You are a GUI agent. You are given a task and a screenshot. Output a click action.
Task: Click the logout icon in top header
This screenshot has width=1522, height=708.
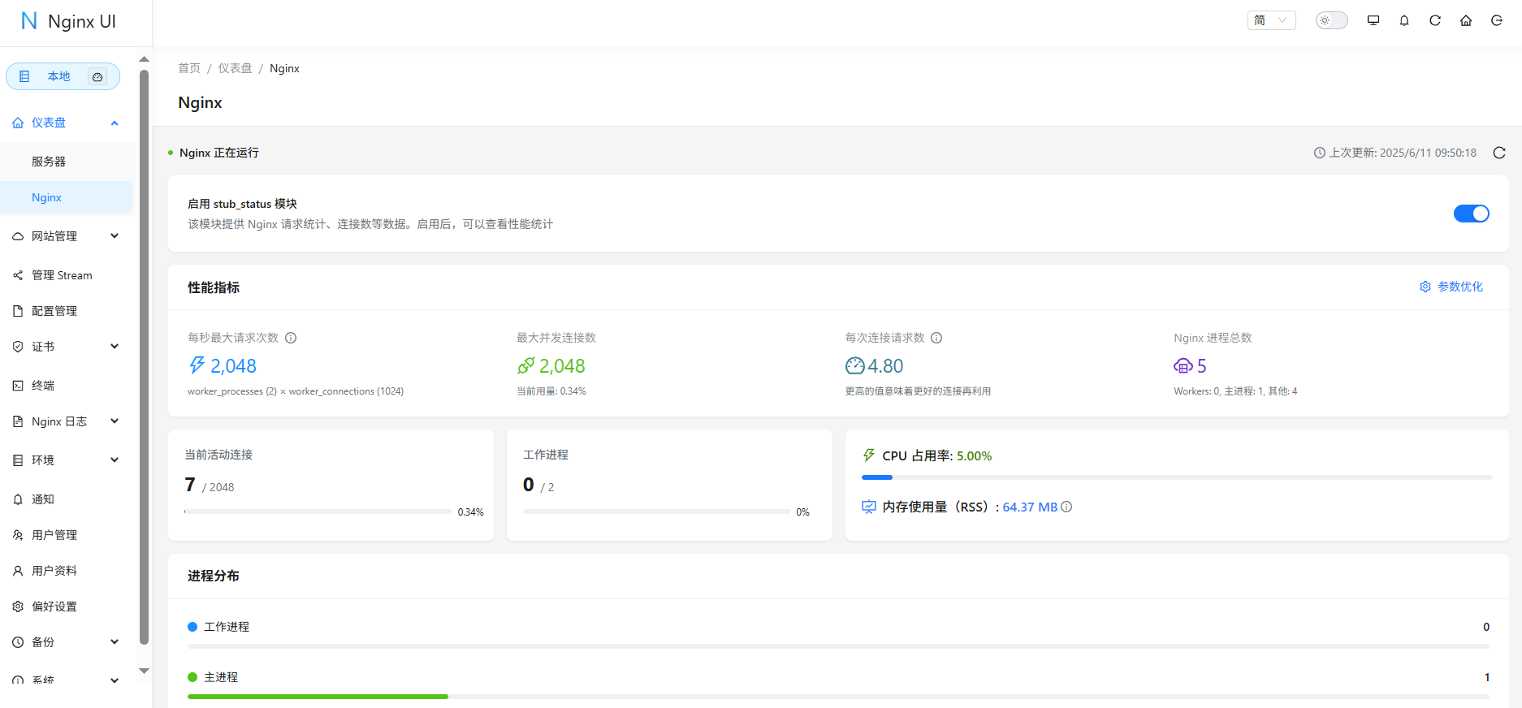click(1497, 20)
